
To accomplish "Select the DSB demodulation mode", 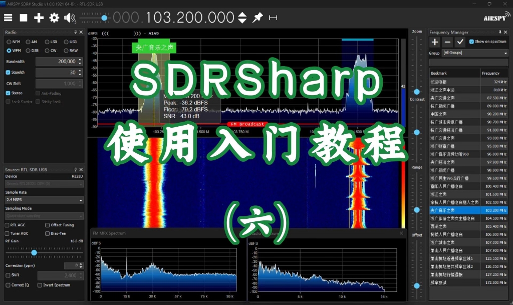I will click(32, 51).
